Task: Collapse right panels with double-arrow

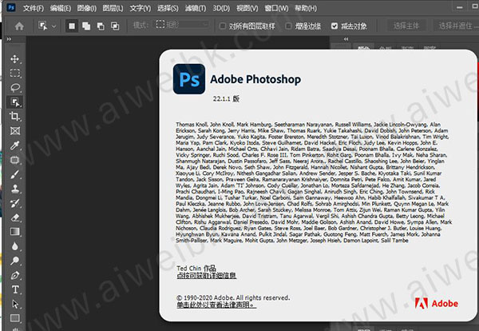Action: (x=346, y=39)
